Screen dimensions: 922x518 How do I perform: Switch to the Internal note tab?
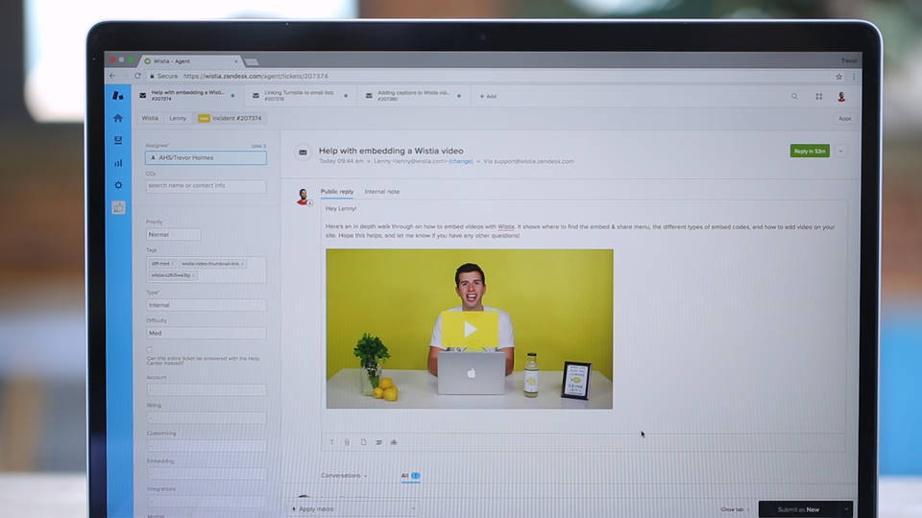click(381, 192)
